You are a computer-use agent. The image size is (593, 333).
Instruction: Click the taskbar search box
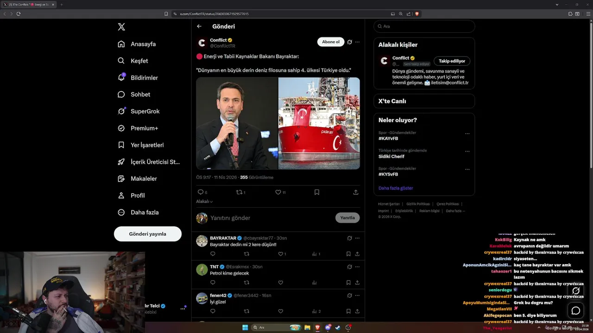(x=277, y=327)
